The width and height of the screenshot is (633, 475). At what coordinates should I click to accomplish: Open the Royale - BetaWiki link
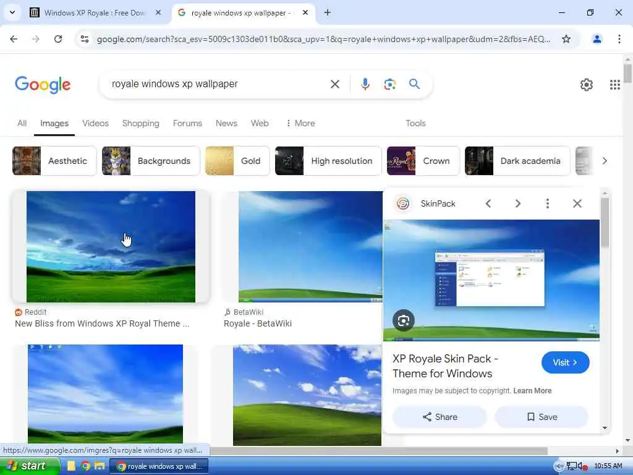(258, 323)
